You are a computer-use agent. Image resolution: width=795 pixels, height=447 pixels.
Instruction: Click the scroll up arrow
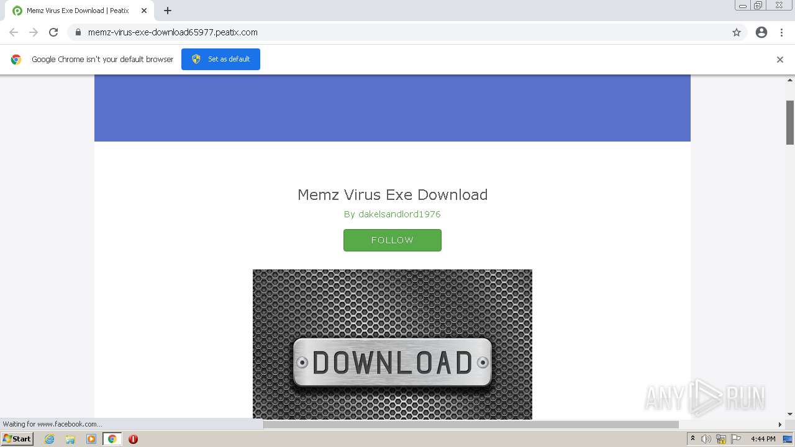[790, 79]
